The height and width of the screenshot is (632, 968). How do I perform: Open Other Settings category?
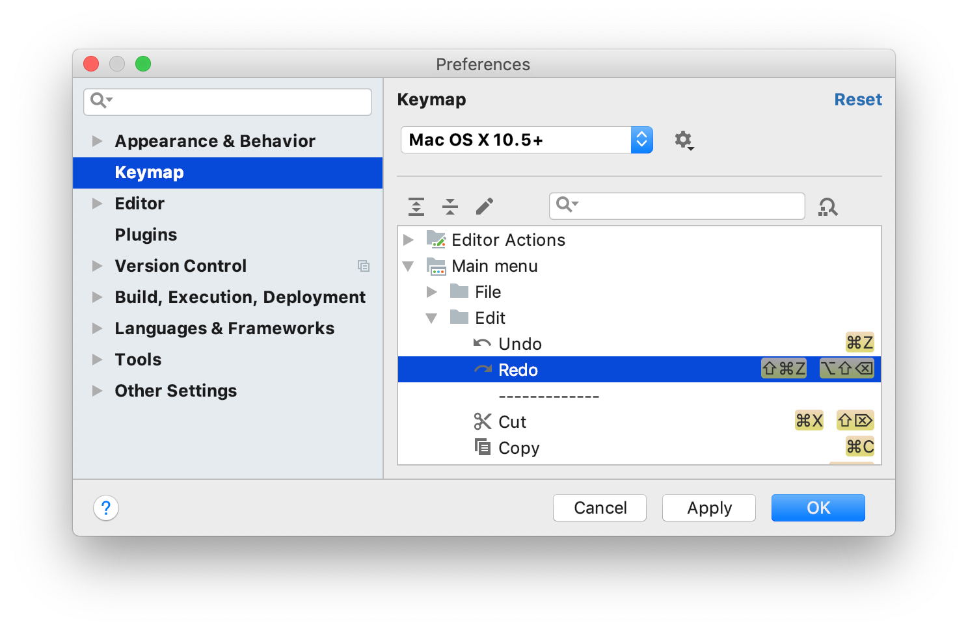click(x=228, y=391)
